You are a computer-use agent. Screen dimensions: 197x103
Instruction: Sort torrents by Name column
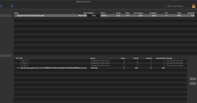[16, 13]
